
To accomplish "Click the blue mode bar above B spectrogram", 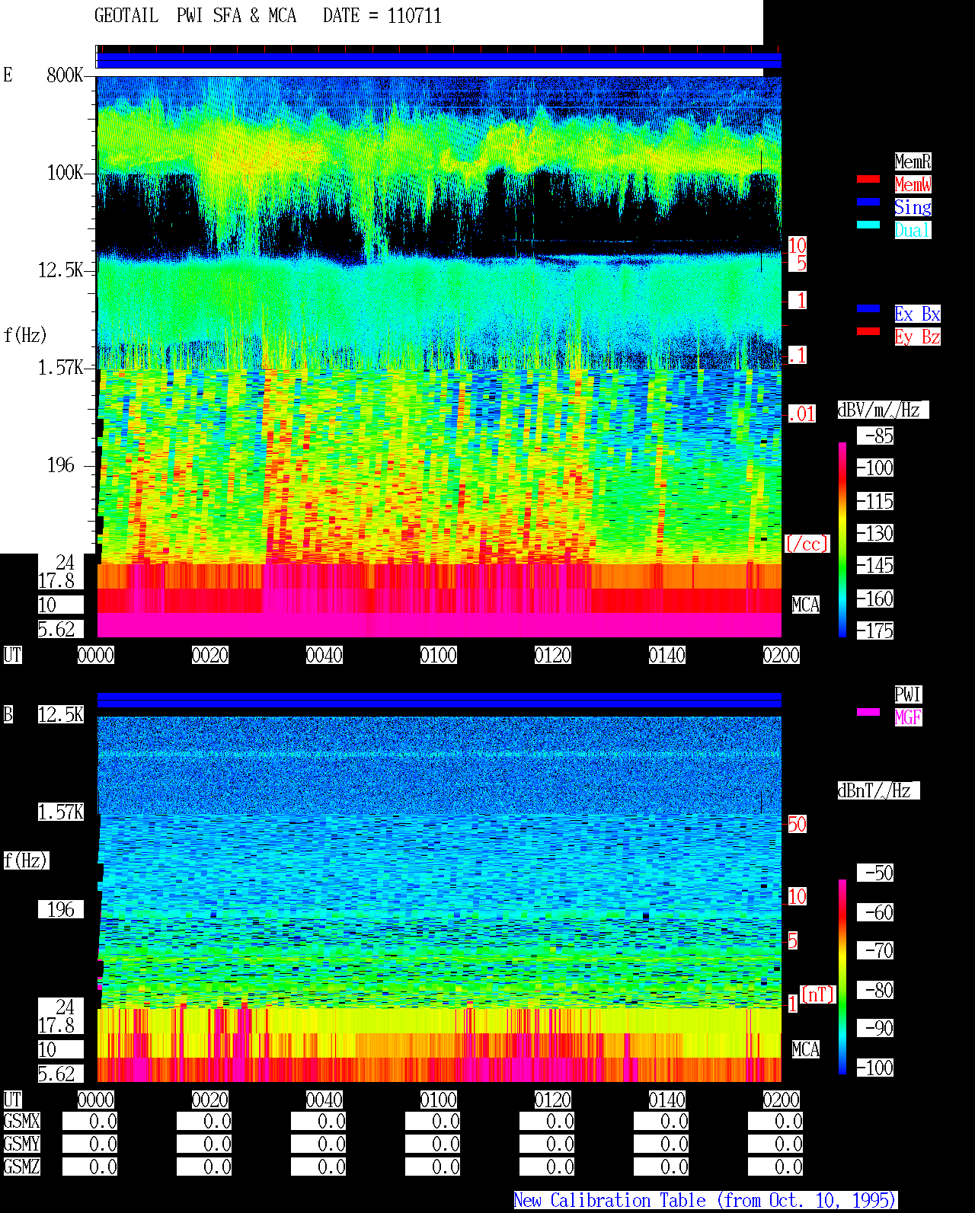I will [439, 701].
